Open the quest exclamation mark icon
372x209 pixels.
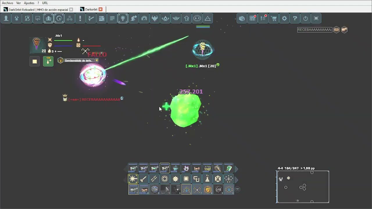[x=80, y=18]
